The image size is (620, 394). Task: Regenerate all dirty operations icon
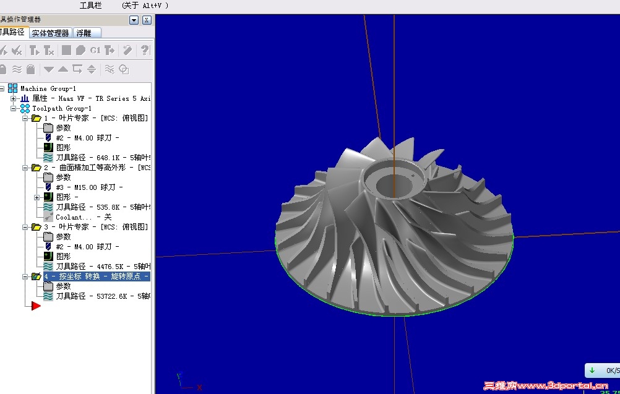click(x=49, y=50)
